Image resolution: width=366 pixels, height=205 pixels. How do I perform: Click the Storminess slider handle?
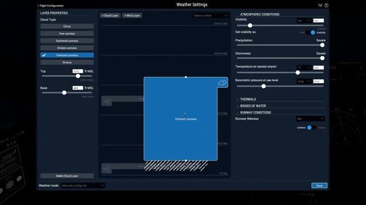point(322,58)
